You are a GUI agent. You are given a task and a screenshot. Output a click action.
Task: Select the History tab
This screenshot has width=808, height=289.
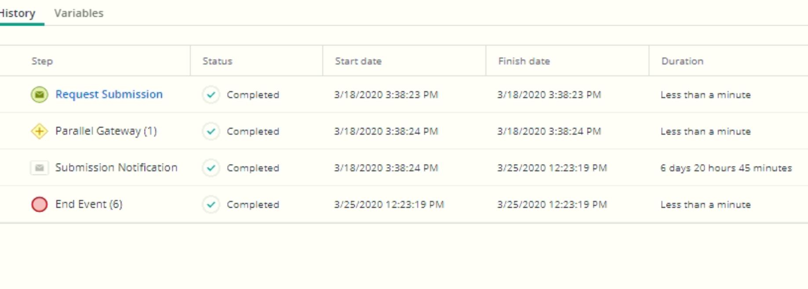18,13
